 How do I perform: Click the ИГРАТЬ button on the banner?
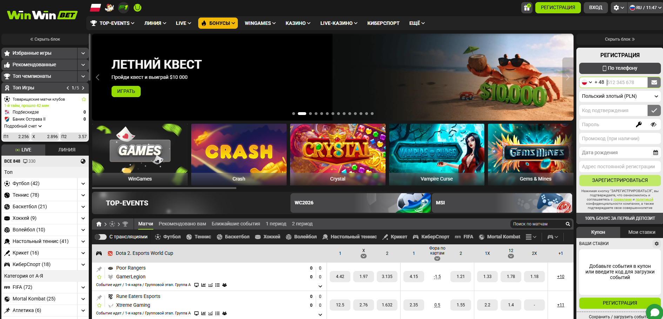[x=126, y=91]
